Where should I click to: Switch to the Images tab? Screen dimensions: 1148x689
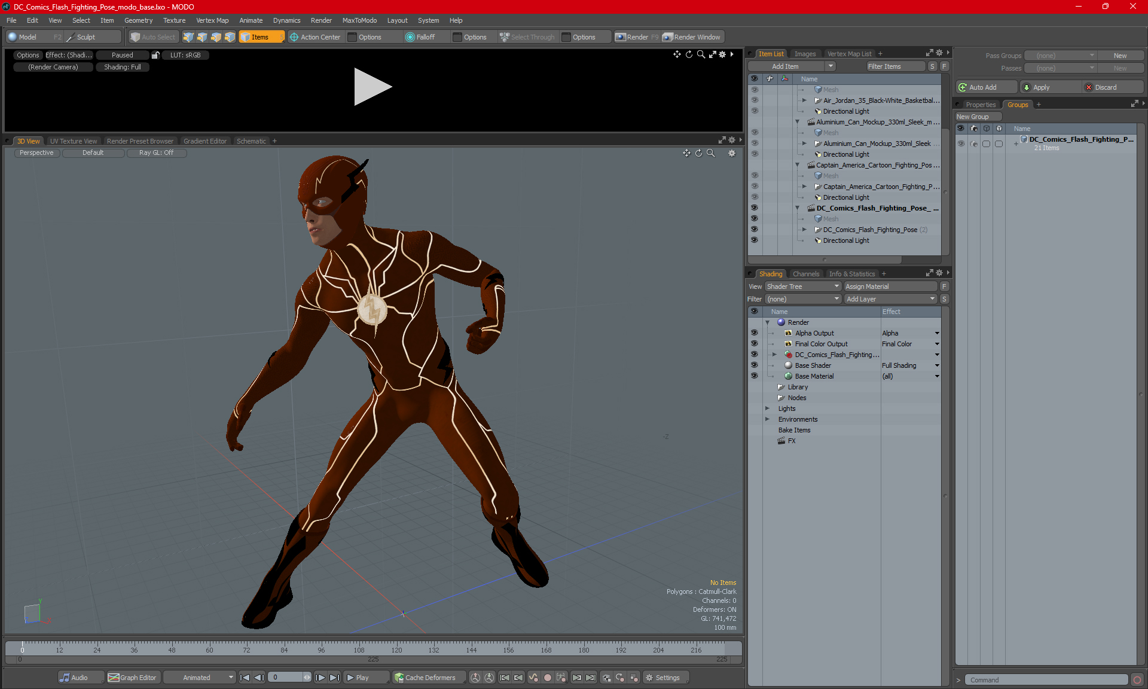tap(805, 54)
